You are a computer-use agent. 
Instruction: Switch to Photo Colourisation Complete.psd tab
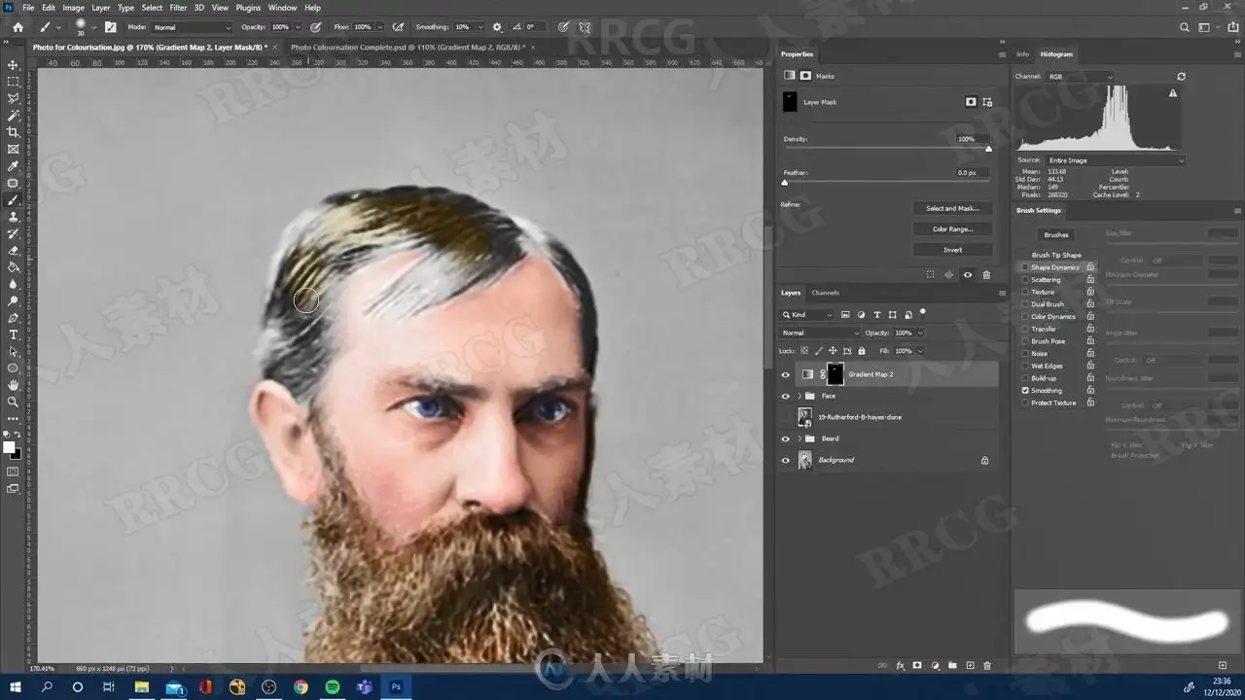[408, 47]
